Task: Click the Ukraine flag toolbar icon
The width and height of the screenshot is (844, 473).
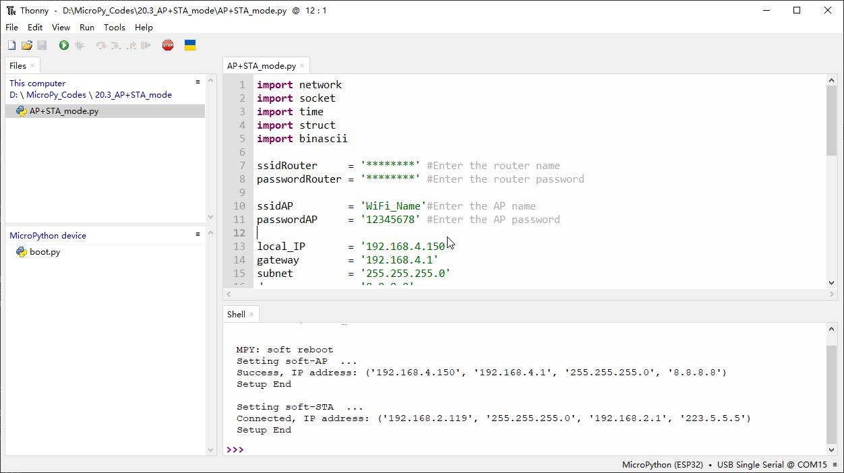Action: pyautogui.click(x=190, y=45)
